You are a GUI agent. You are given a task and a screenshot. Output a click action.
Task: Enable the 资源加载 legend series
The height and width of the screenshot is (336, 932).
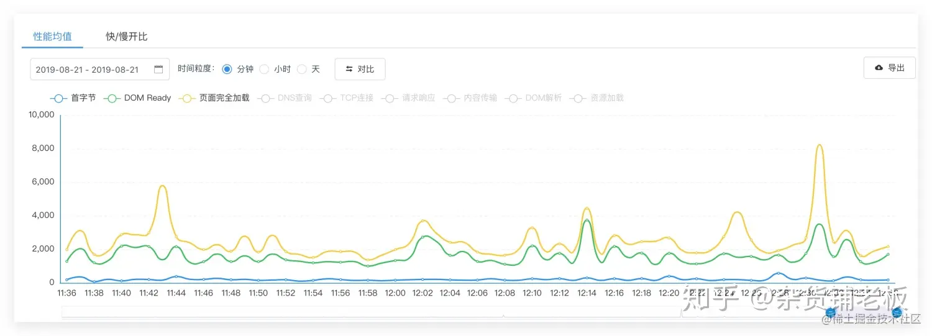(x=596, y=98)
